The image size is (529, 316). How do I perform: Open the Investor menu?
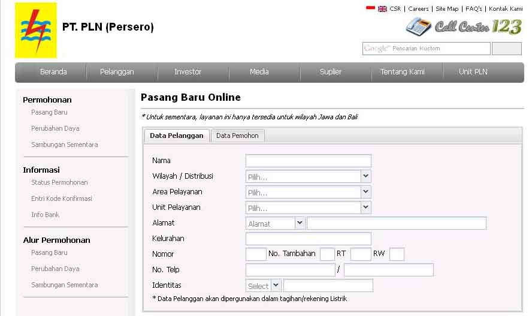coord(188,72)
